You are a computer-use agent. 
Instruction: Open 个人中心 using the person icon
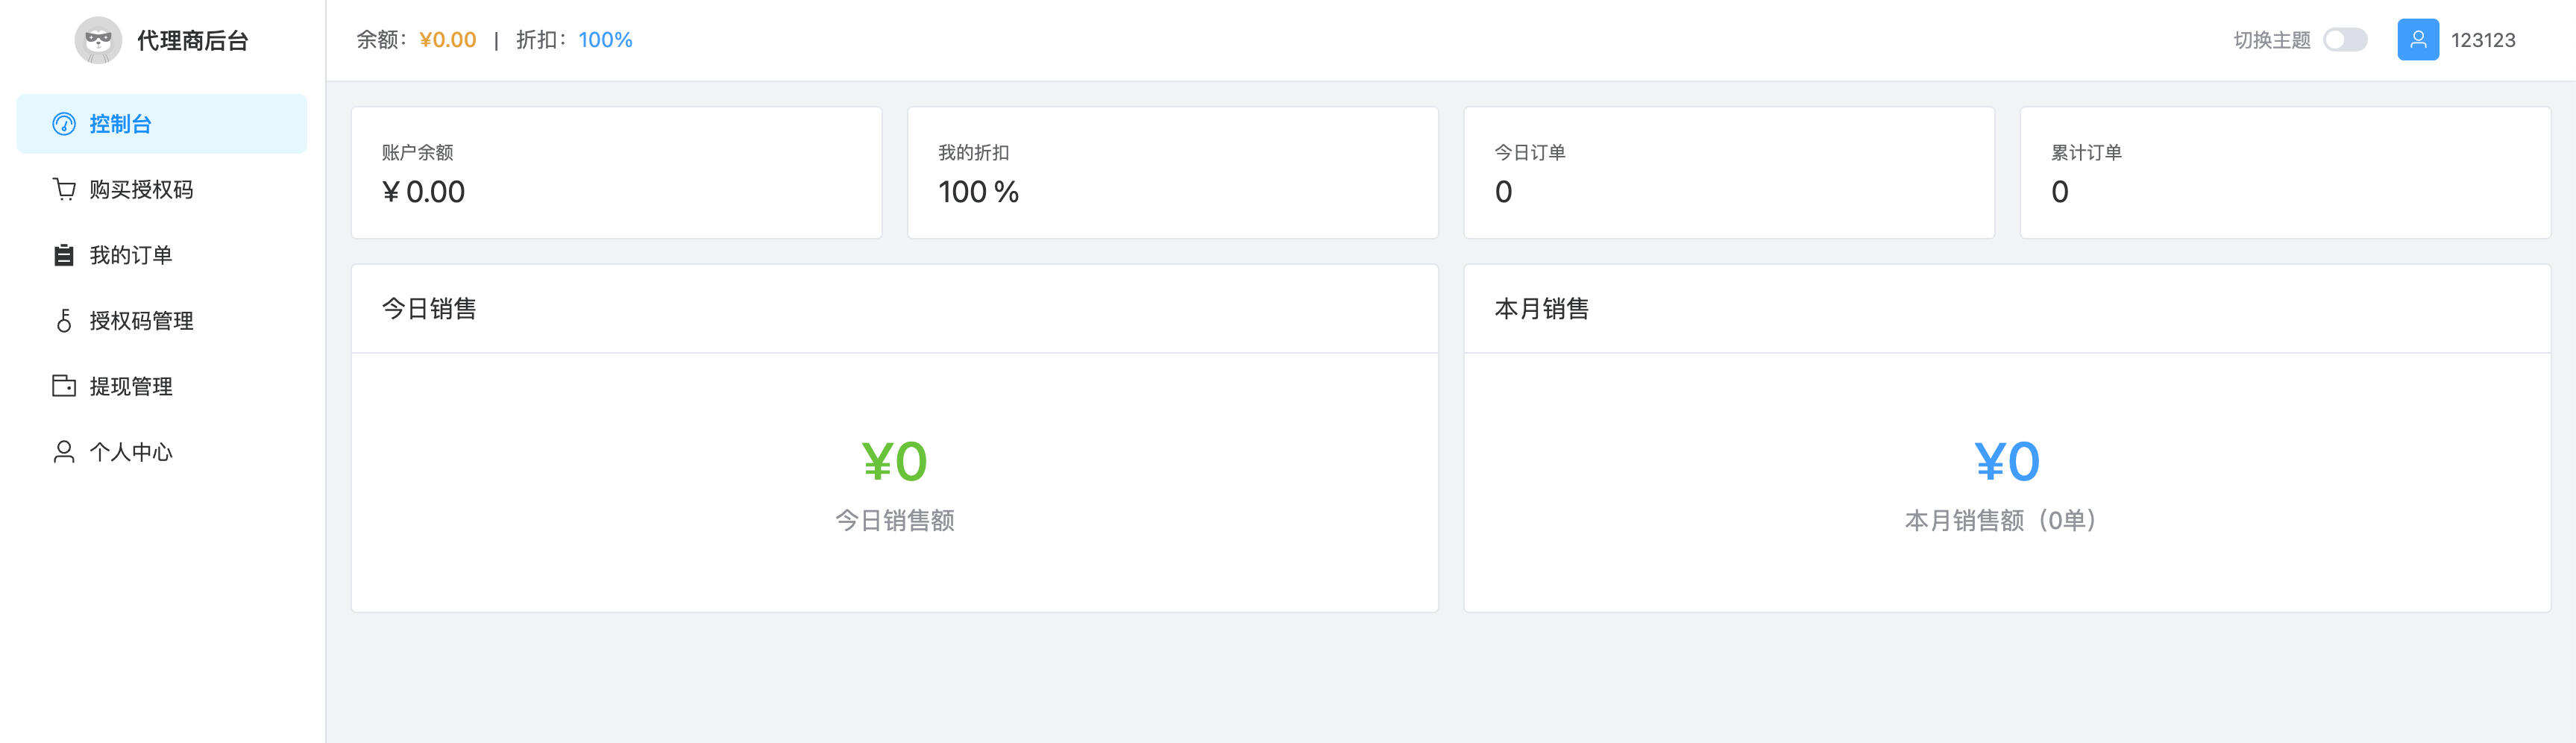(63, 452)
